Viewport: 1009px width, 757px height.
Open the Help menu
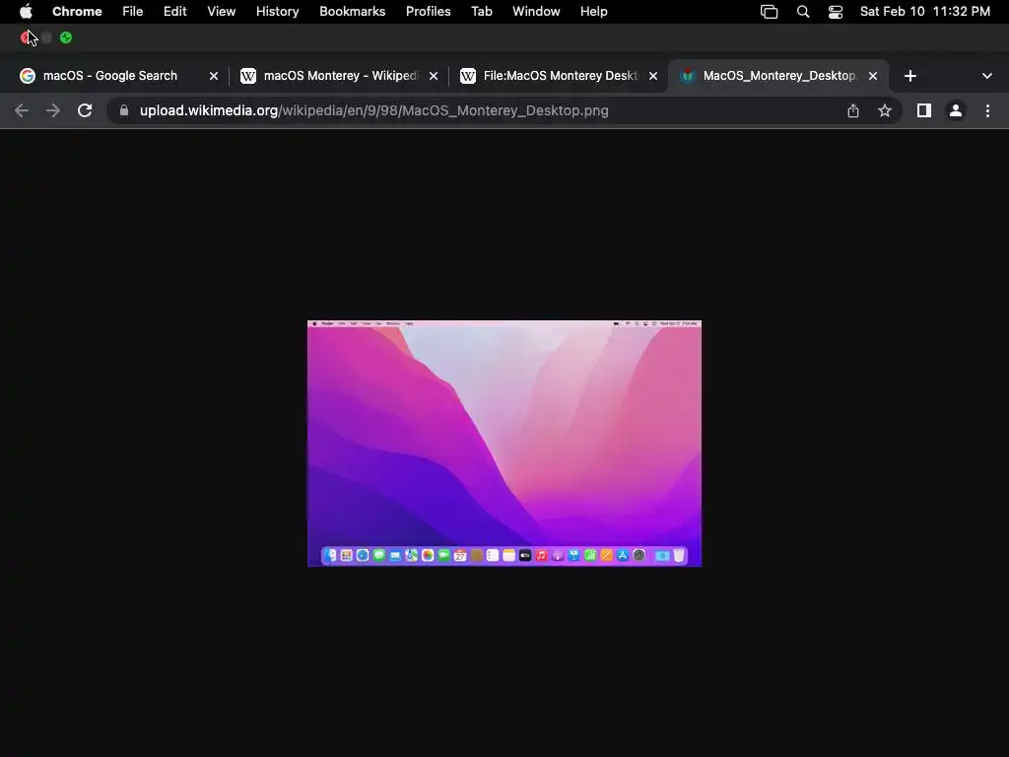coord(593,12)
